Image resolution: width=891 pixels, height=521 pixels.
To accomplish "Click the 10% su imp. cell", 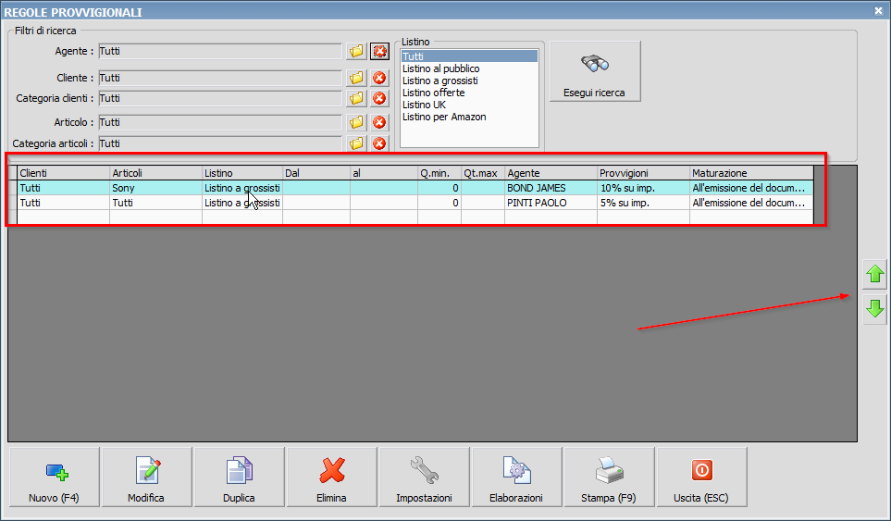I will (x=644, y=188).
